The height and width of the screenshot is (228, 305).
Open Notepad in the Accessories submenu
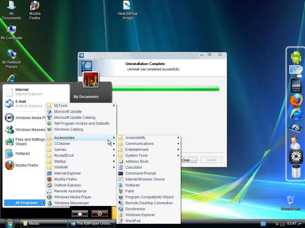[149, 185]
